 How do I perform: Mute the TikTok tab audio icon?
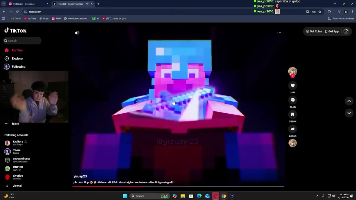point(87,4)
